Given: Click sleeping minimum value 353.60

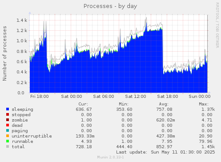Looking at the screenshot, I should pos(124,109).
